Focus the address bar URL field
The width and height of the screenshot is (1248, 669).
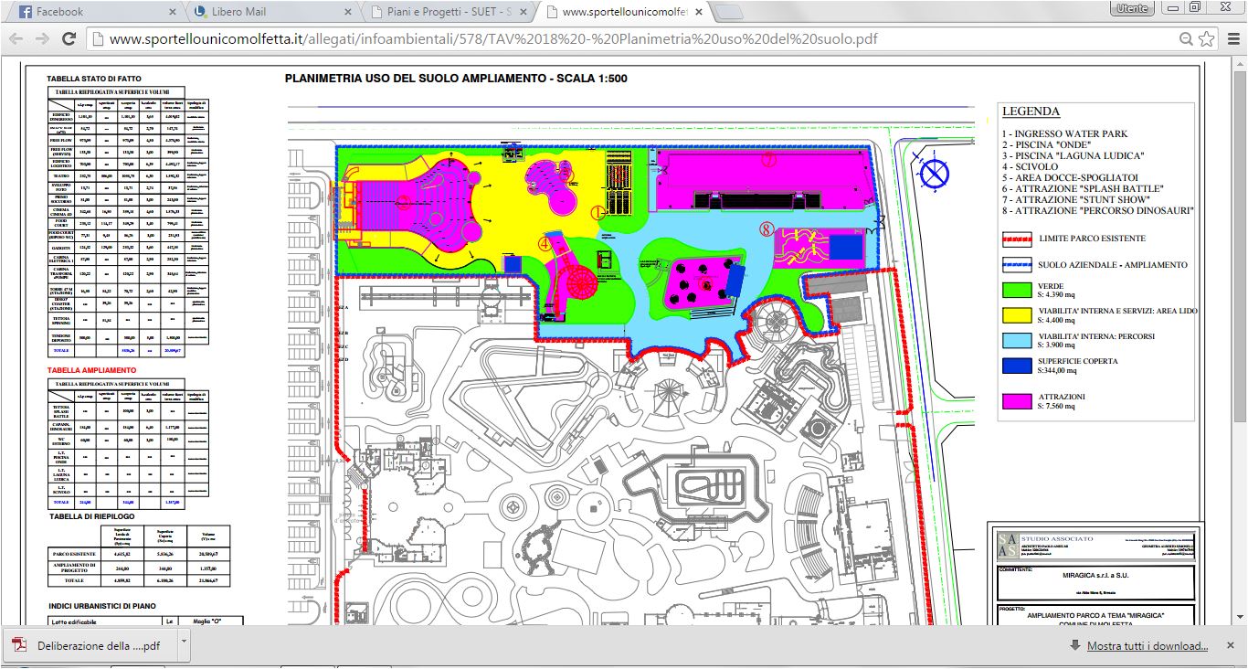[x=630, y=39]
